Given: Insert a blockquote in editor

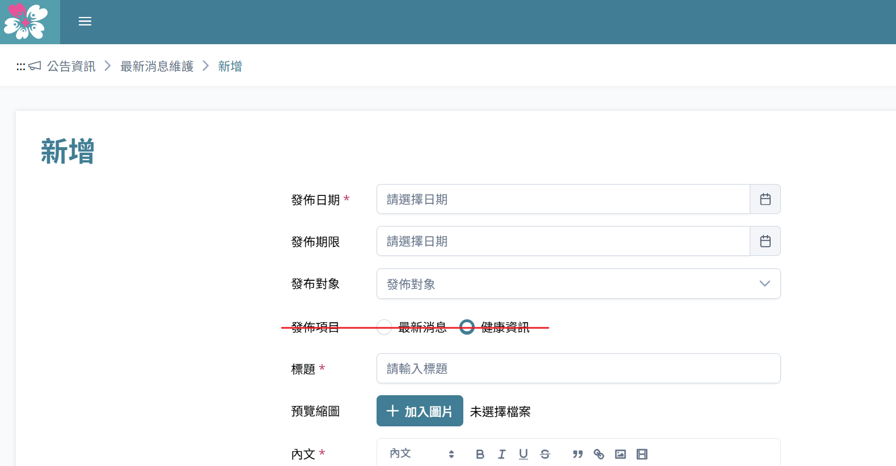Looking at the screenshot, I should point(577,454).
